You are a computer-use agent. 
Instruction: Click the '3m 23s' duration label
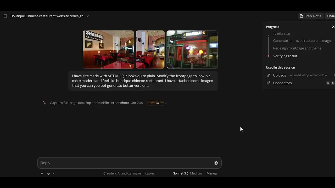137,103
